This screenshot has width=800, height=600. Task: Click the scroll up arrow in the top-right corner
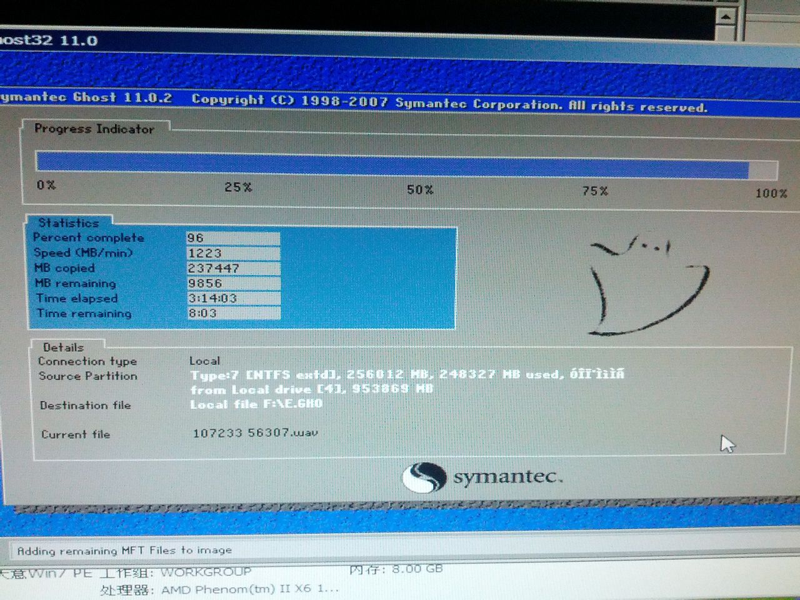tap(726, 16)
